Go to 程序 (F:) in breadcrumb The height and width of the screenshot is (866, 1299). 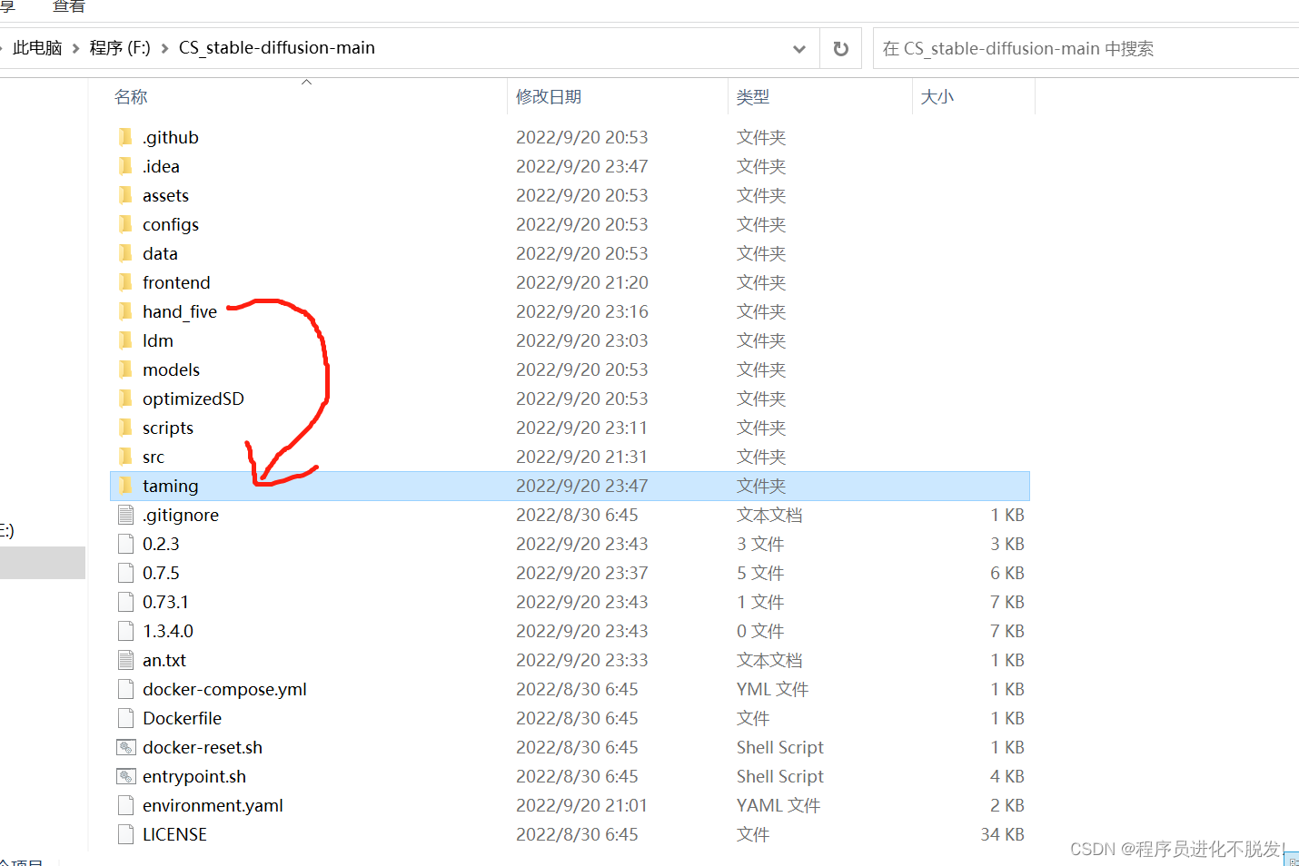click(120, 48)
